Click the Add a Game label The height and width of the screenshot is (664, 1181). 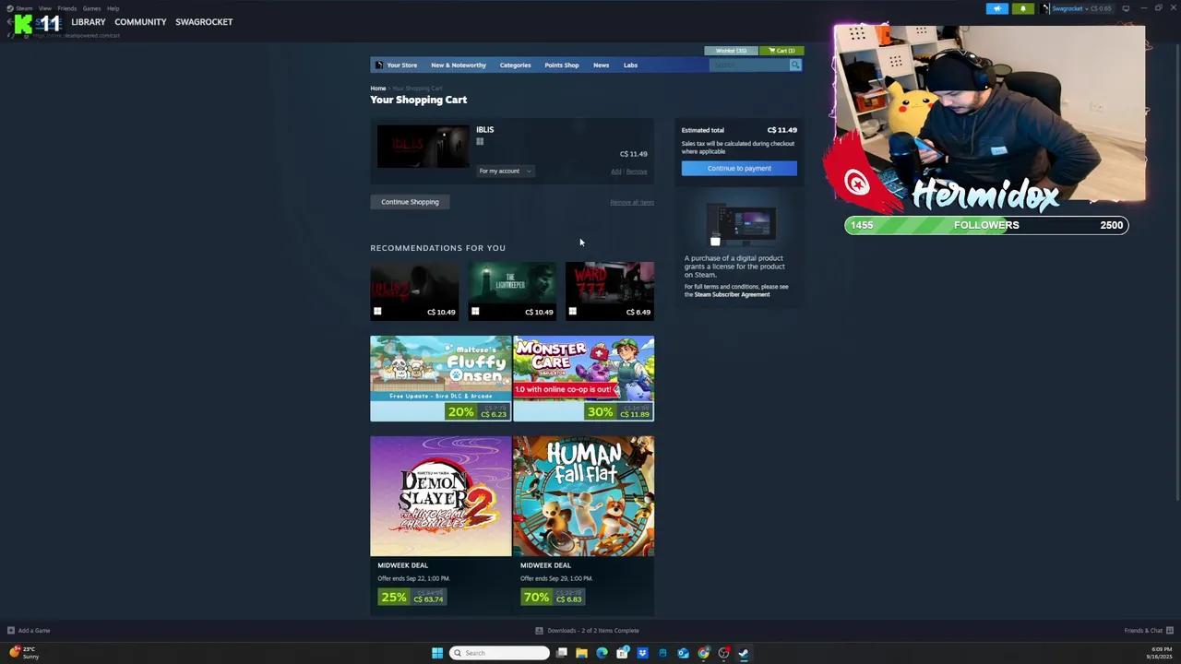click(34, 631)
